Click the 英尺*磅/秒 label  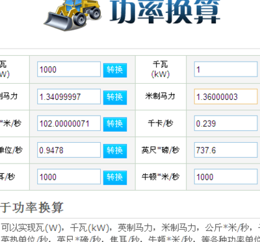(x=161, y=150)
